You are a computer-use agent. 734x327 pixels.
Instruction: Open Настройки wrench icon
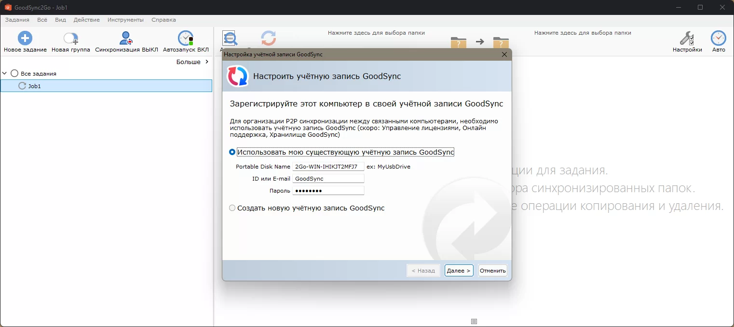pos(687,38)
